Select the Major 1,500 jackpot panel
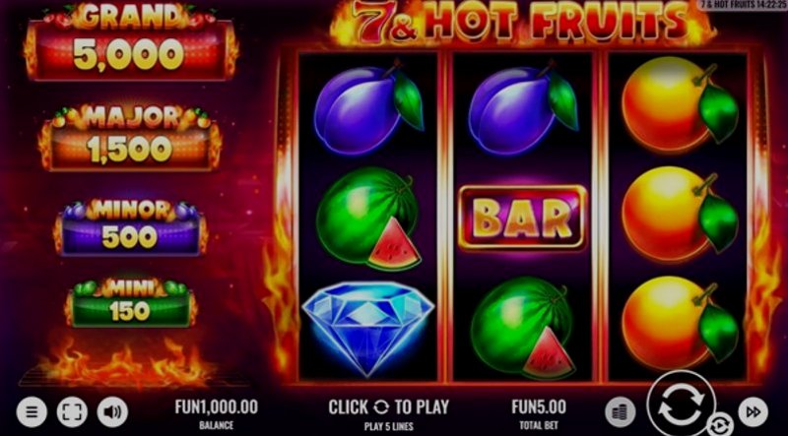788x436 pixels. [131, 138]
